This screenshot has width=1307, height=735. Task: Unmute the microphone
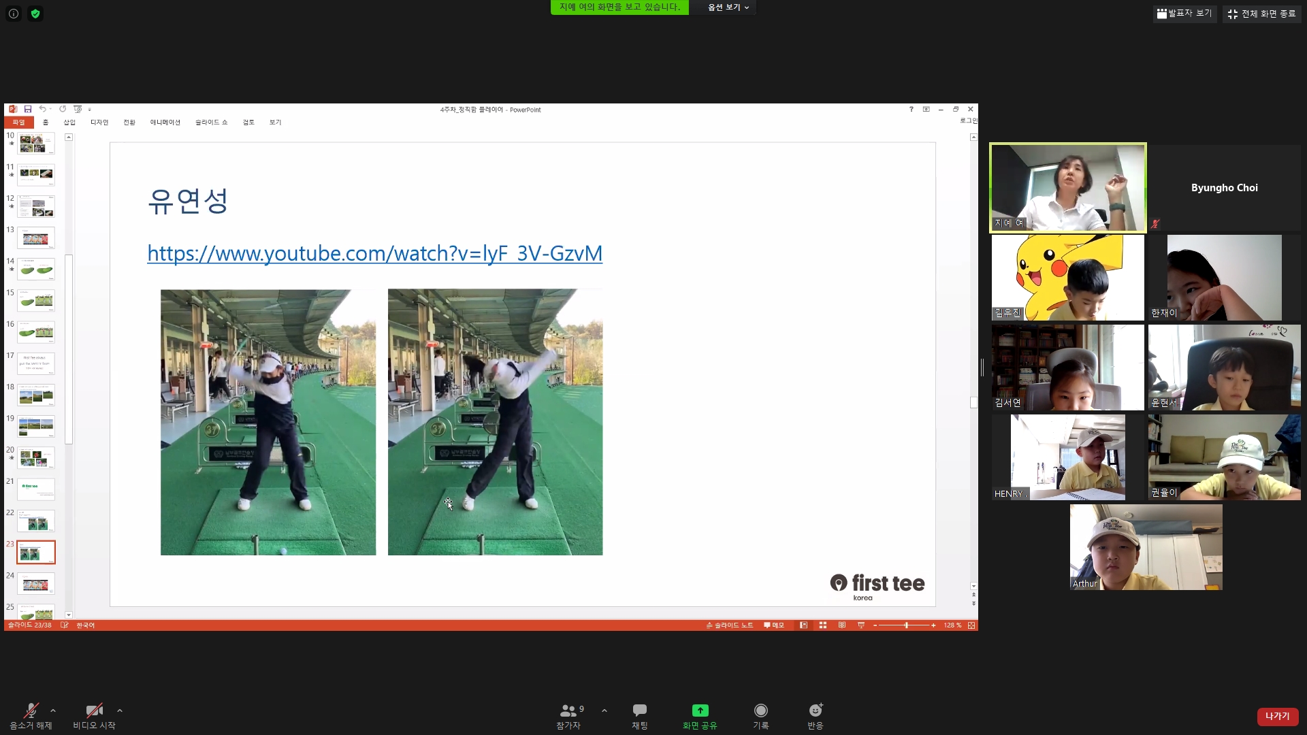point(31,711)
